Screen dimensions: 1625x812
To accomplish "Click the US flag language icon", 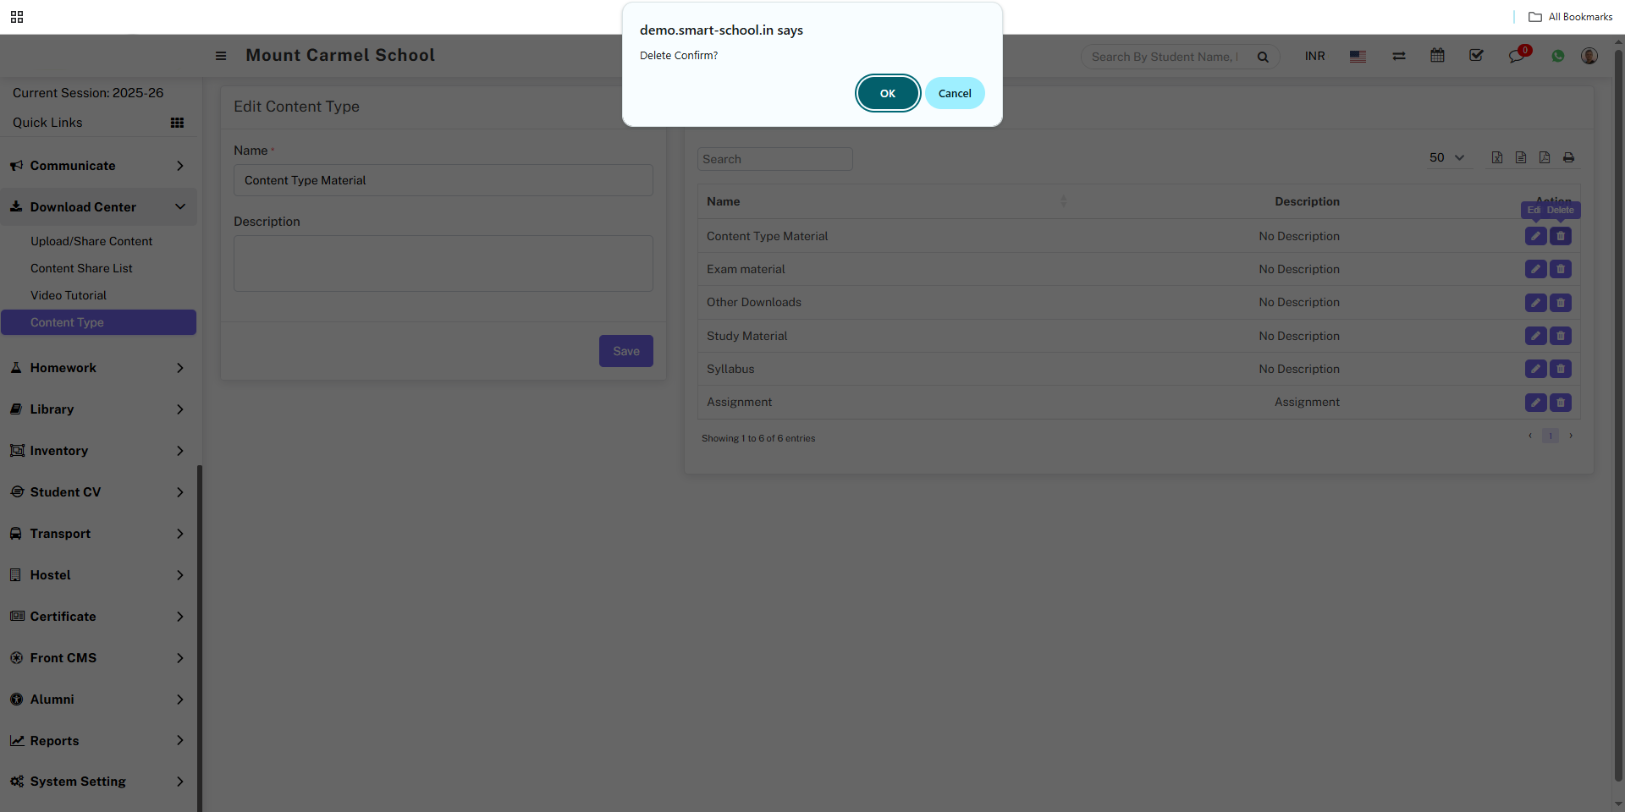I will pos(1358,57).
